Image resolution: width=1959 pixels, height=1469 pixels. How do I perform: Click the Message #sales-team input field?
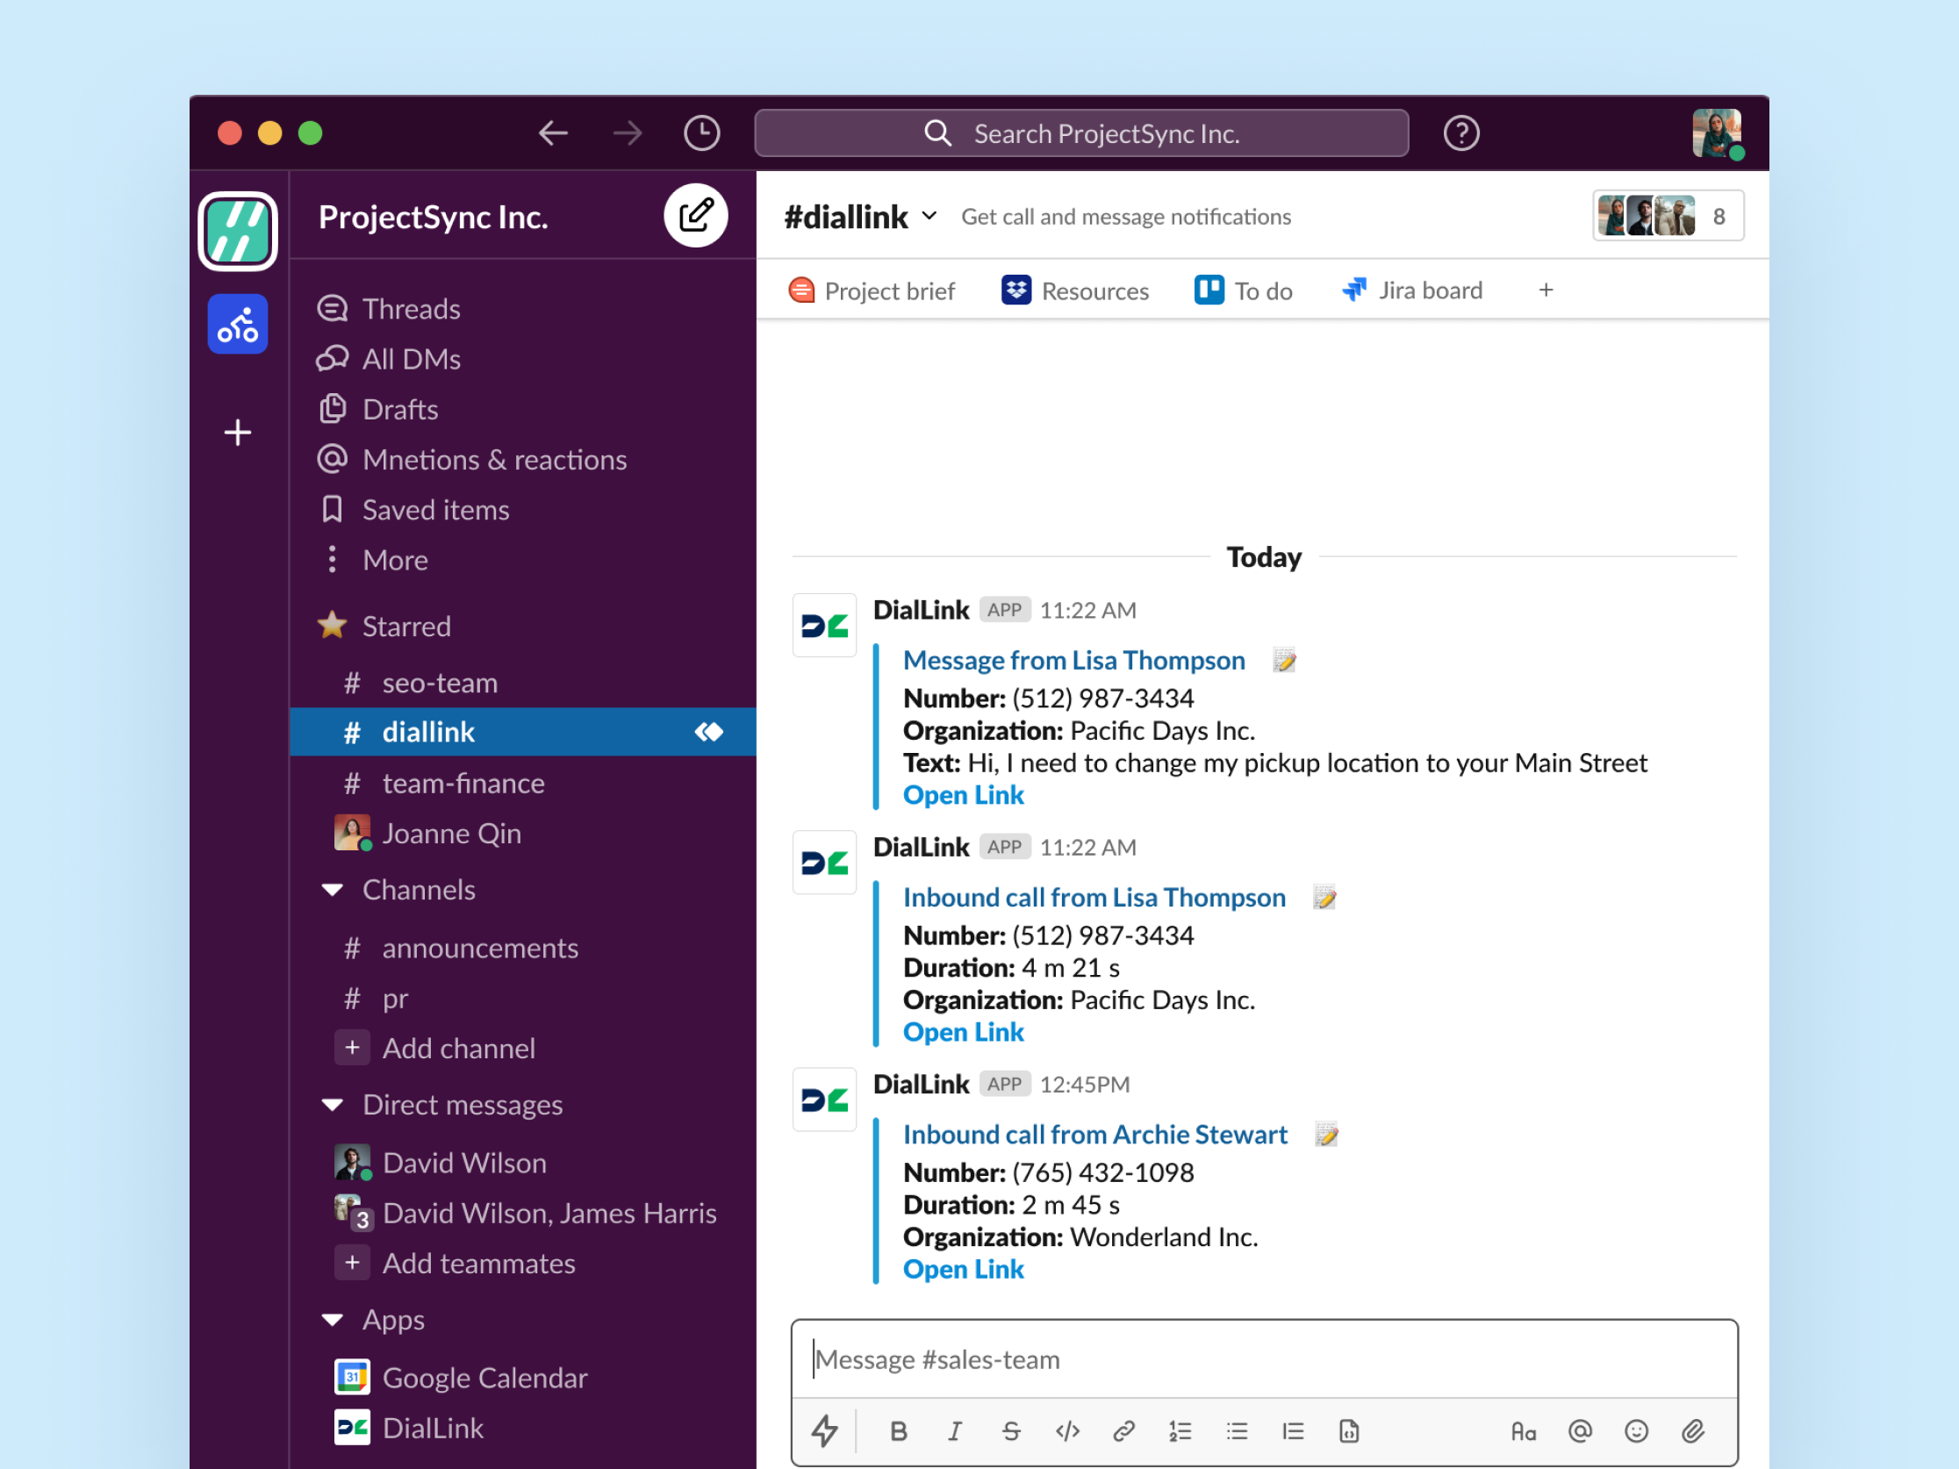tap(1263, 1359)
